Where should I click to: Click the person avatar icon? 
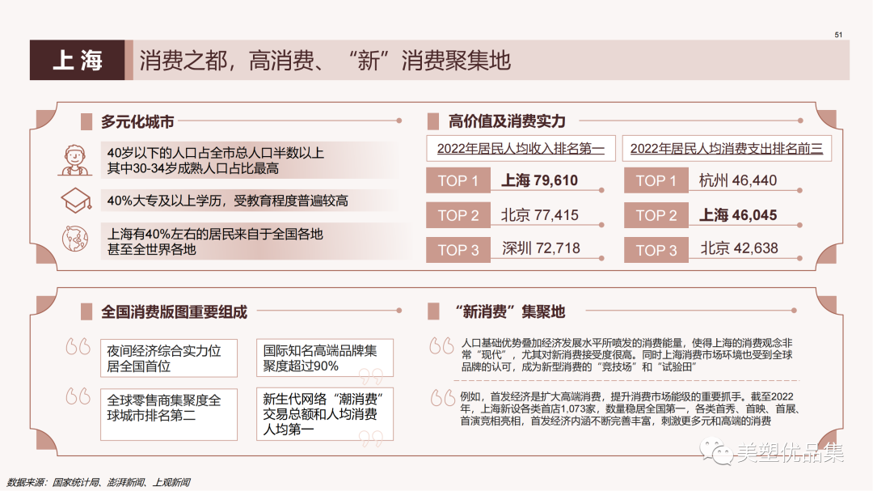(75, 160)
